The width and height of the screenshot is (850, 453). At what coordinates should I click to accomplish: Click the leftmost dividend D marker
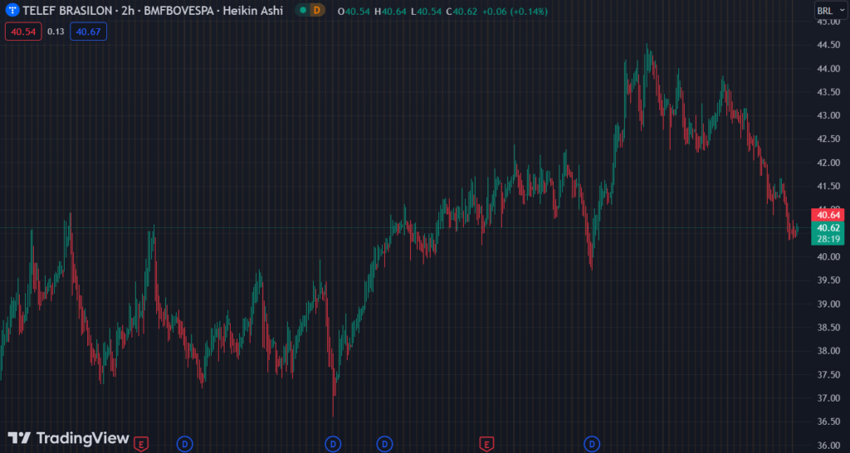(185, 445)
